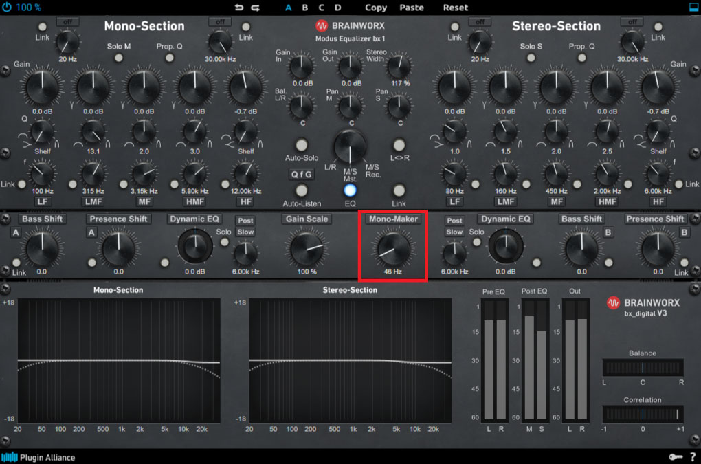
Task: Click the Mono Dynamic EQ 0.0 dB knob
Action: pyautogui.click(x=195, y=246)
